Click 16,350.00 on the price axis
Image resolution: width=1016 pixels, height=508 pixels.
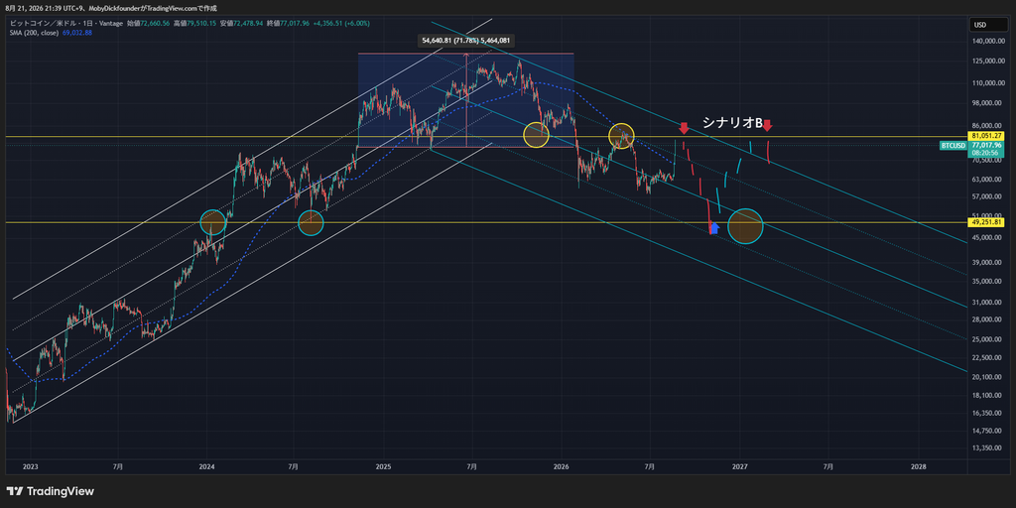pos(987,413)
